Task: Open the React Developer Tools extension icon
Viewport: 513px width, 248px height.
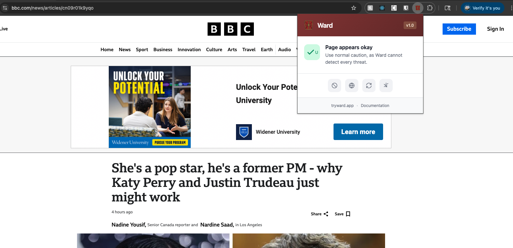Action: click(382, 8)
